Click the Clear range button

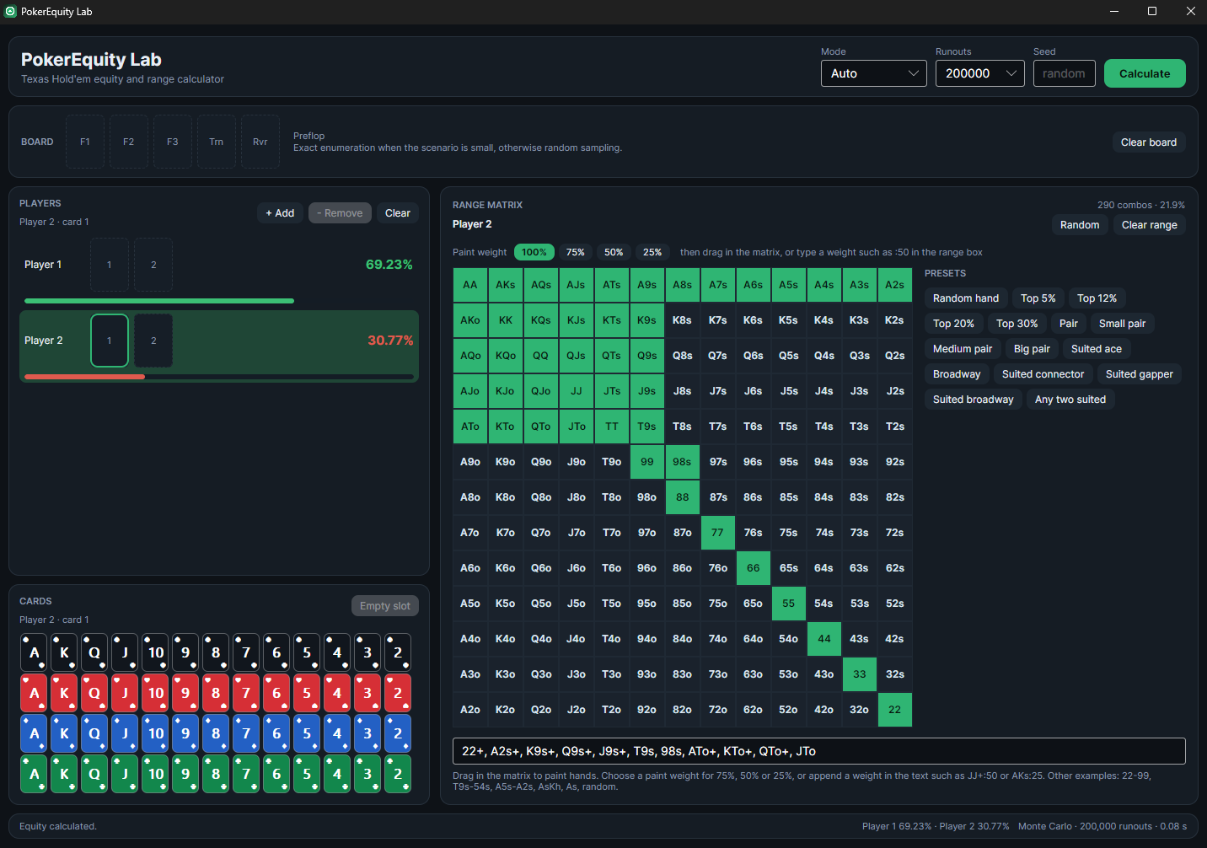(1150, 225)
